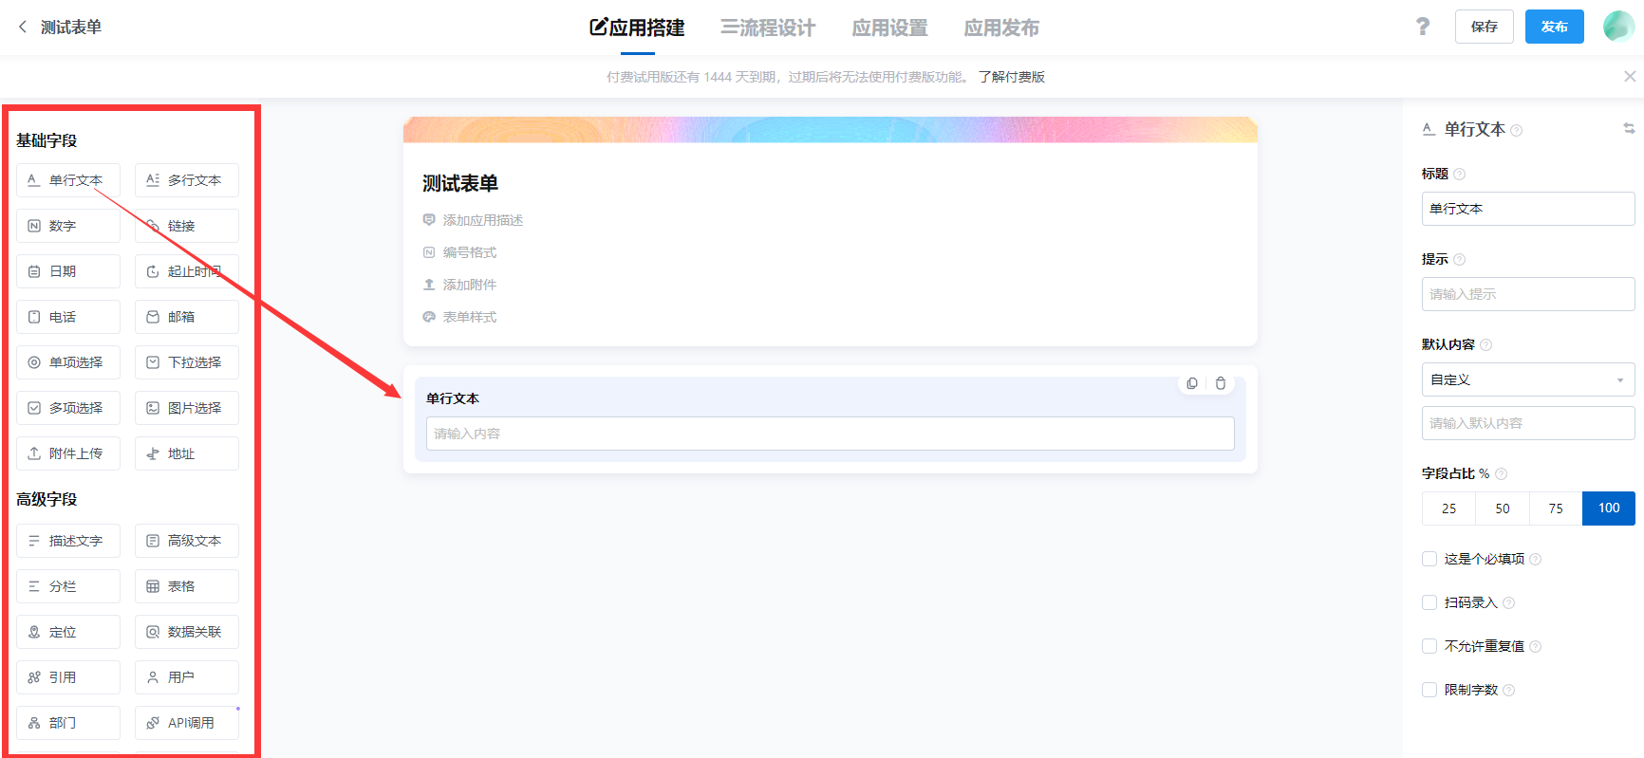Image resolution: width=1644 pixels, height=758 pixels.
Task: Click the 请输入提示 input field
Action: click(x=1528, y=294)
